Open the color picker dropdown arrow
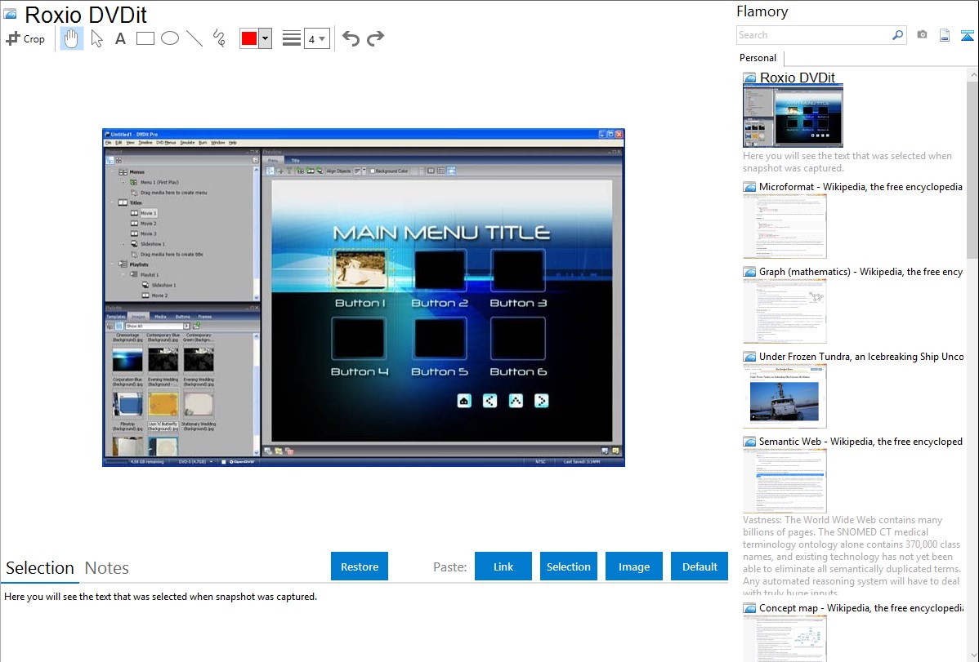Screen dimensions: 979x662 266,38
